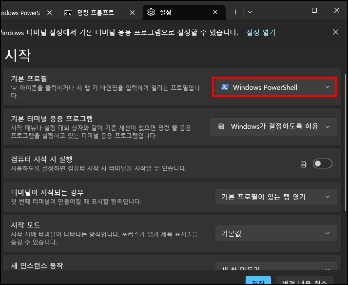
Task: Click the 끔 toggle state text
Action: click(303, 164)
